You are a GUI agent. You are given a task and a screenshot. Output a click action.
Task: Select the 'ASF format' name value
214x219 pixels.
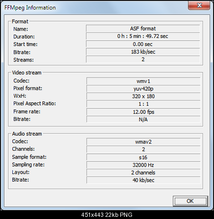143,28
